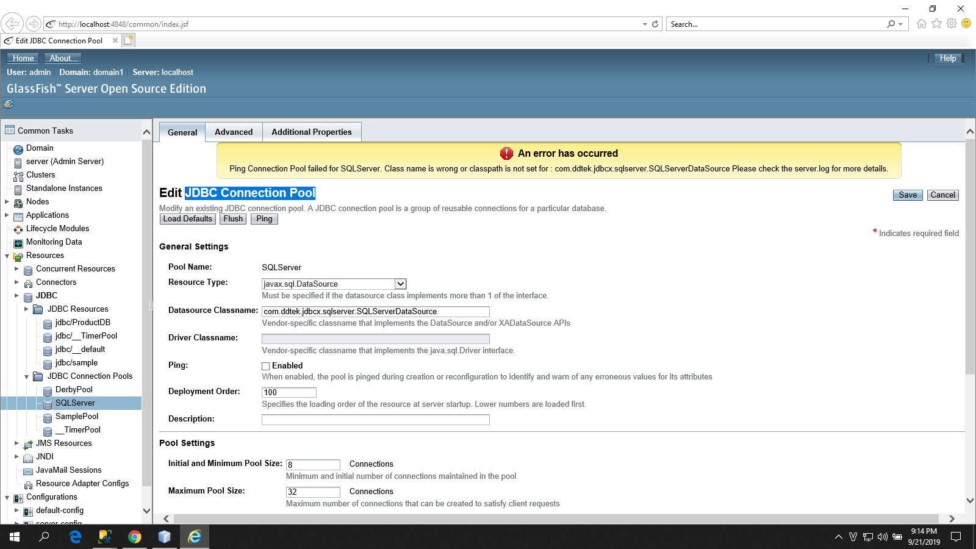The width and height of the screenshot is (976, 549).
Task: Click the JMS Resources icon
Action: (x=28, y=444)
